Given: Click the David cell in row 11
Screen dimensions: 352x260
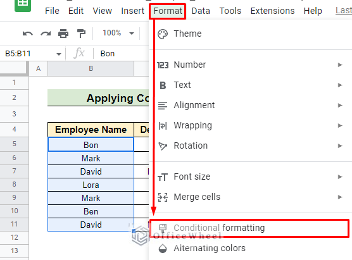Looking at the screenshot, I should [x=91, y=225].
